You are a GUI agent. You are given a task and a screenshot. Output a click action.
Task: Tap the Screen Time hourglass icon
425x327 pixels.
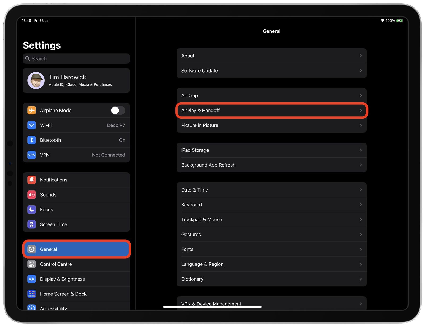[31, 224]
